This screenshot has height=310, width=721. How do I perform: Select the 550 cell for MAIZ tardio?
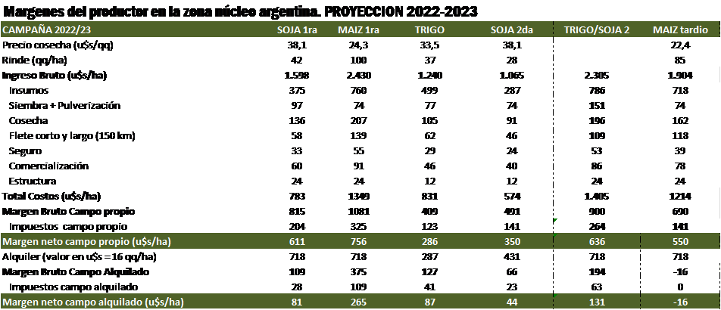pos(680,242)
